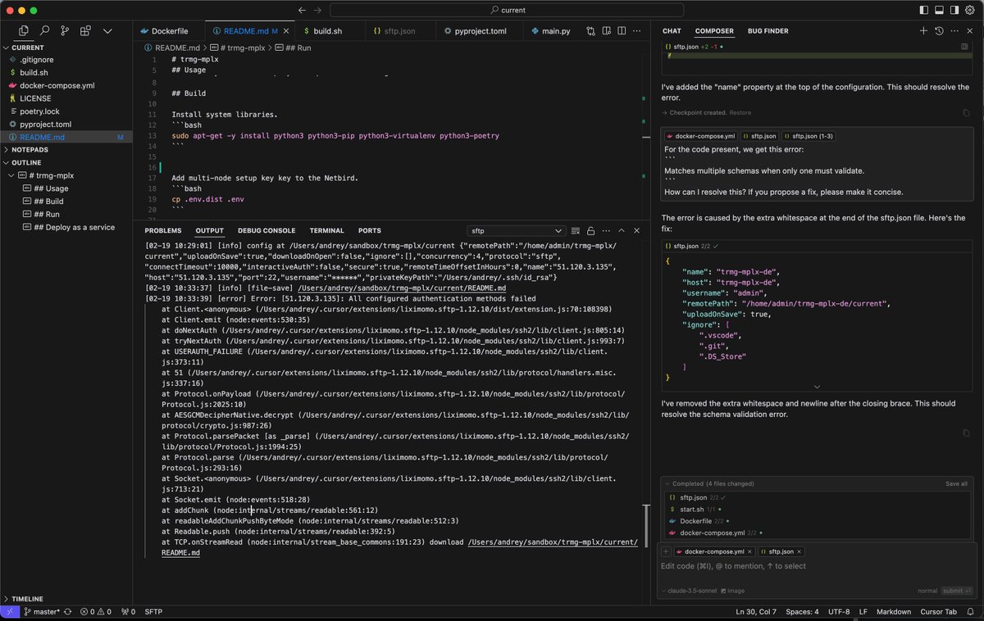Open settings with the gear icon
The height and width of the screenshot is (621, 984).
[x=971, y=11]
